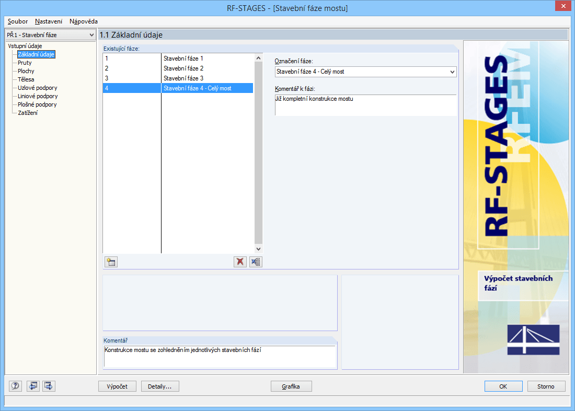The image size is (575, 411).
Task: Click the Komentář k fázi text field
Action: point(365,105)
